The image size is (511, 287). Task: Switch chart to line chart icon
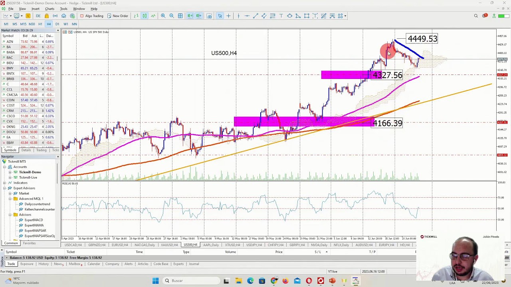pos(153,16)
